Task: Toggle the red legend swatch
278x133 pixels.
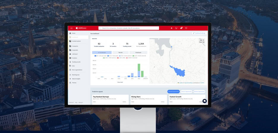Action: pos(118,58)
